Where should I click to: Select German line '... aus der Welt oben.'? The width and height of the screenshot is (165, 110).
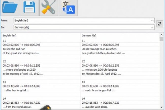coord(95,107)
